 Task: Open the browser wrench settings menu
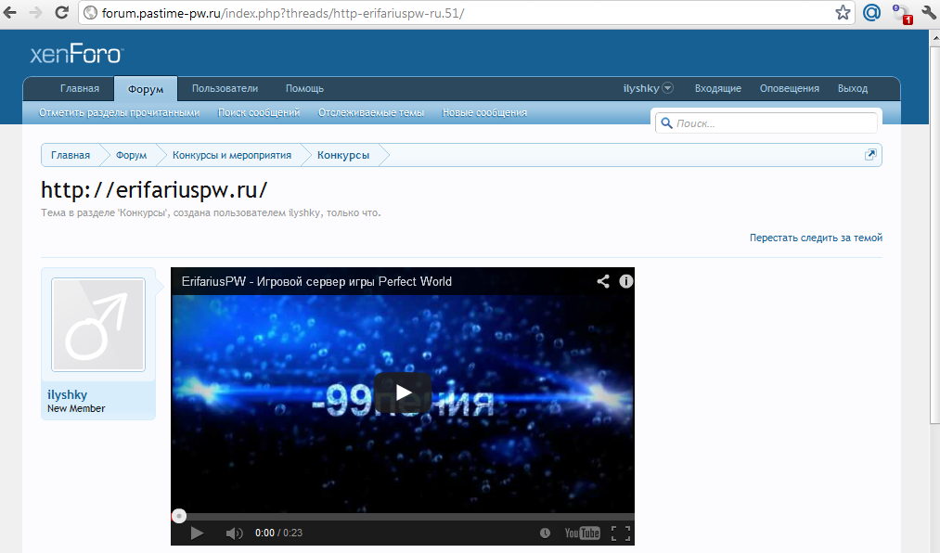[929, 13]
